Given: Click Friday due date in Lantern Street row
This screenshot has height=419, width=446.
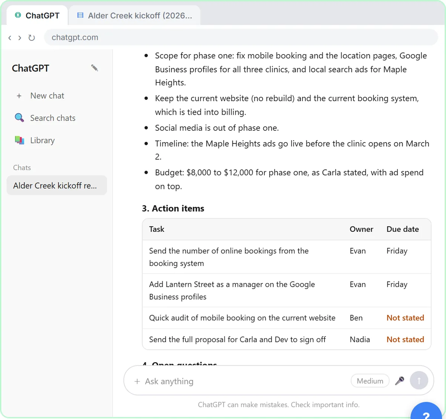Looking at the screenshot, I should point(397,285).
